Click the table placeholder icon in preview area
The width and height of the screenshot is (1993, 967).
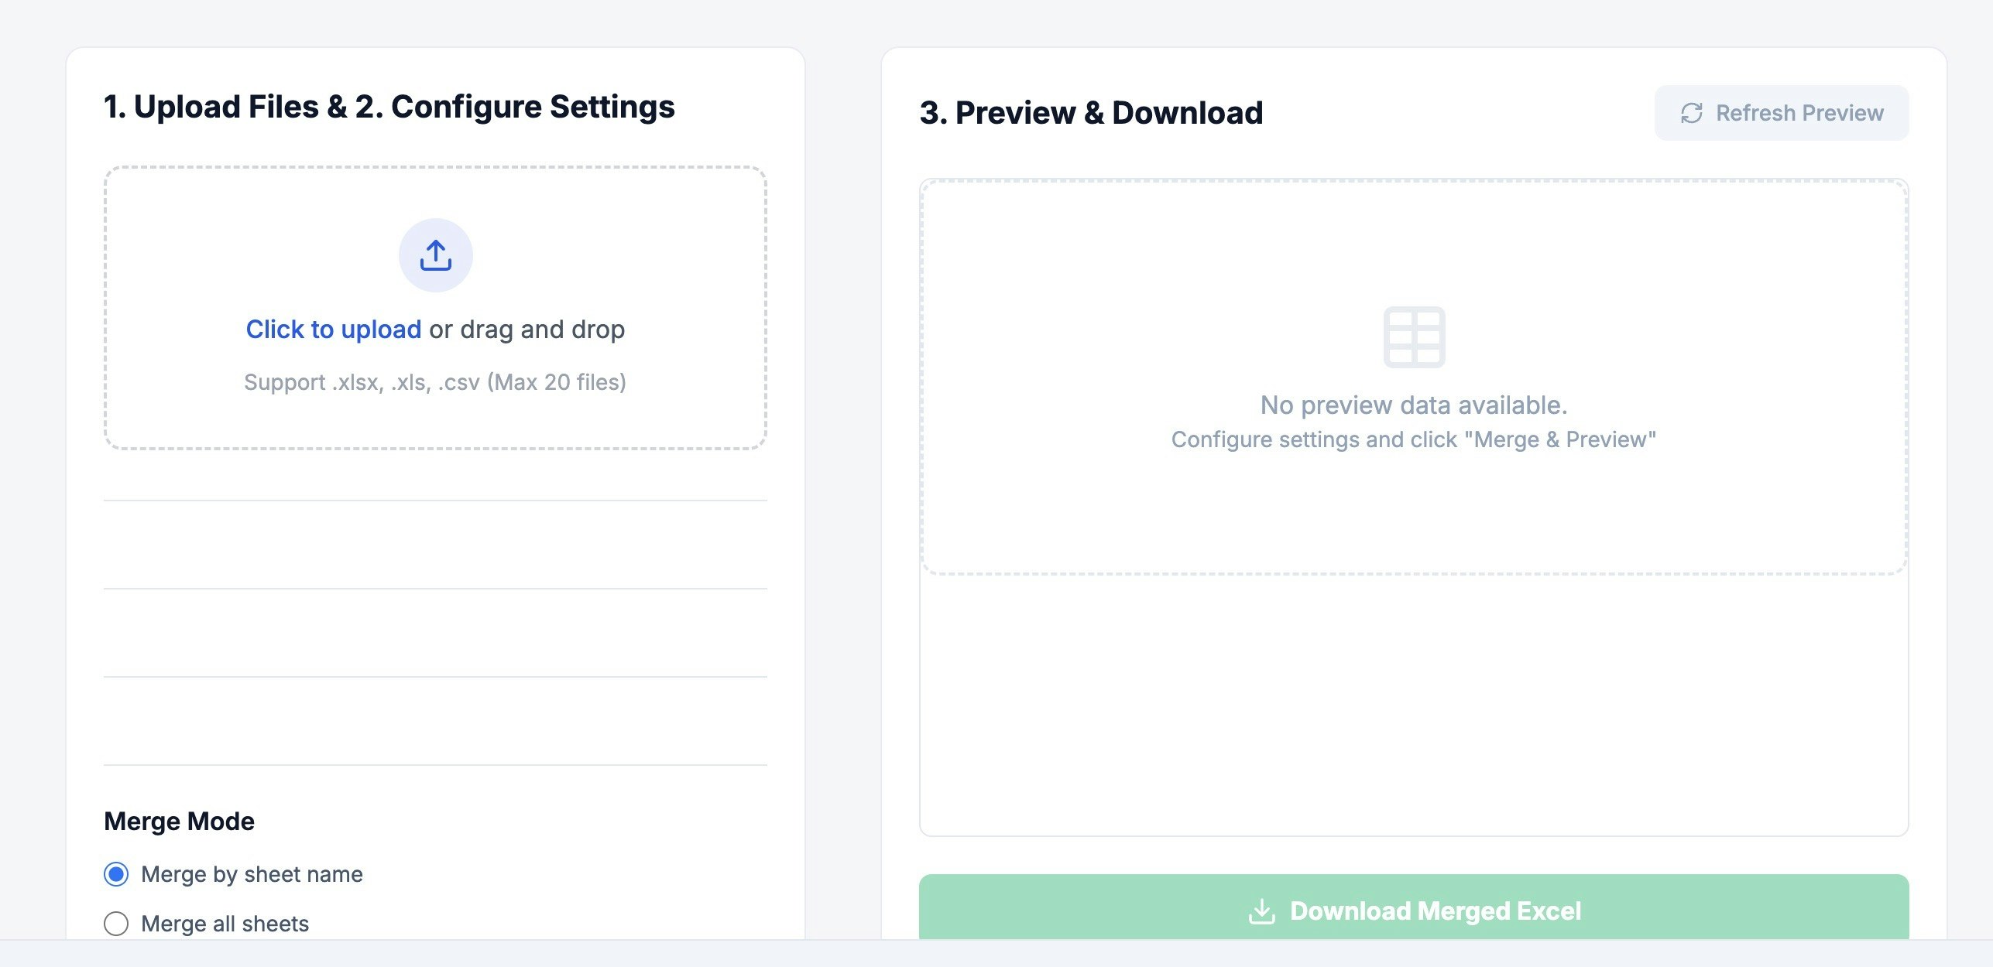(x=1414, y=338)
